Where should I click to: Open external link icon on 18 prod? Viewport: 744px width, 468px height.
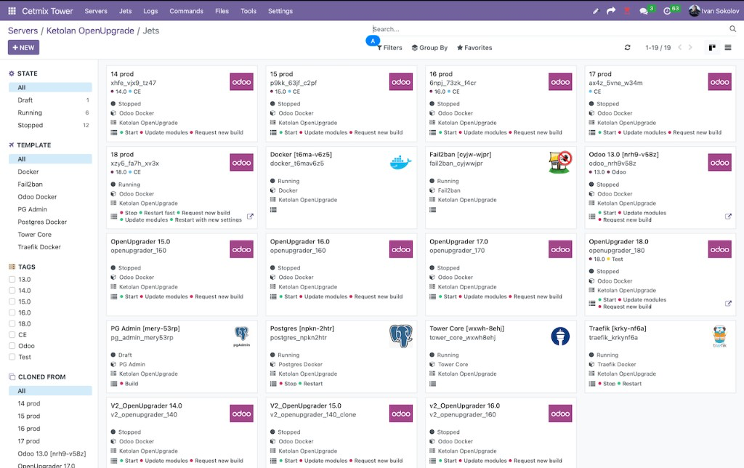(x=251, y=217)
